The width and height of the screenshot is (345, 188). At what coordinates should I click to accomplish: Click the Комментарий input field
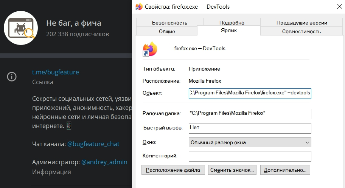(x=250, y=156)
